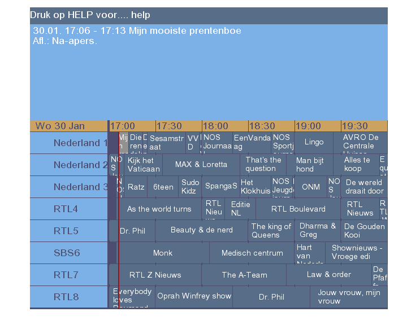407x325 pixels.
Task: Select Die drie programme on Nederland 1
Action: [136, 143]
